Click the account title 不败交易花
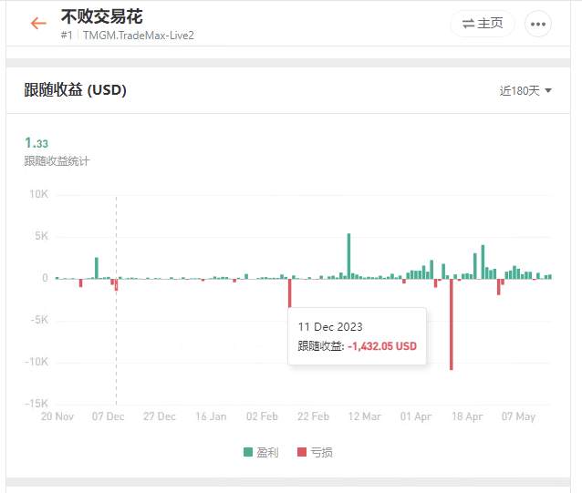 101,16
